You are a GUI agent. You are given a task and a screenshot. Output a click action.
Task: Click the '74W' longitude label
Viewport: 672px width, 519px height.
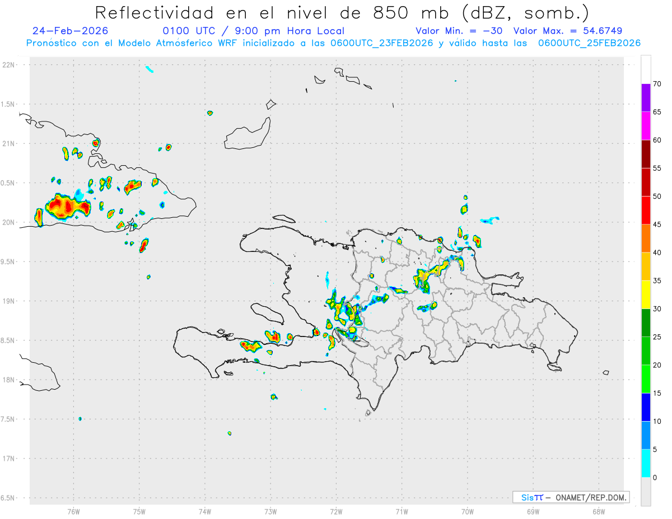[x=205, y=511]
